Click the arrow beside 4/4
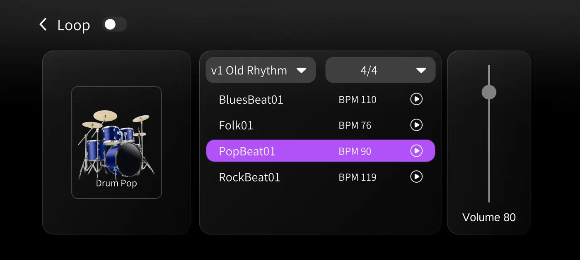 click(x=421, y=71)
